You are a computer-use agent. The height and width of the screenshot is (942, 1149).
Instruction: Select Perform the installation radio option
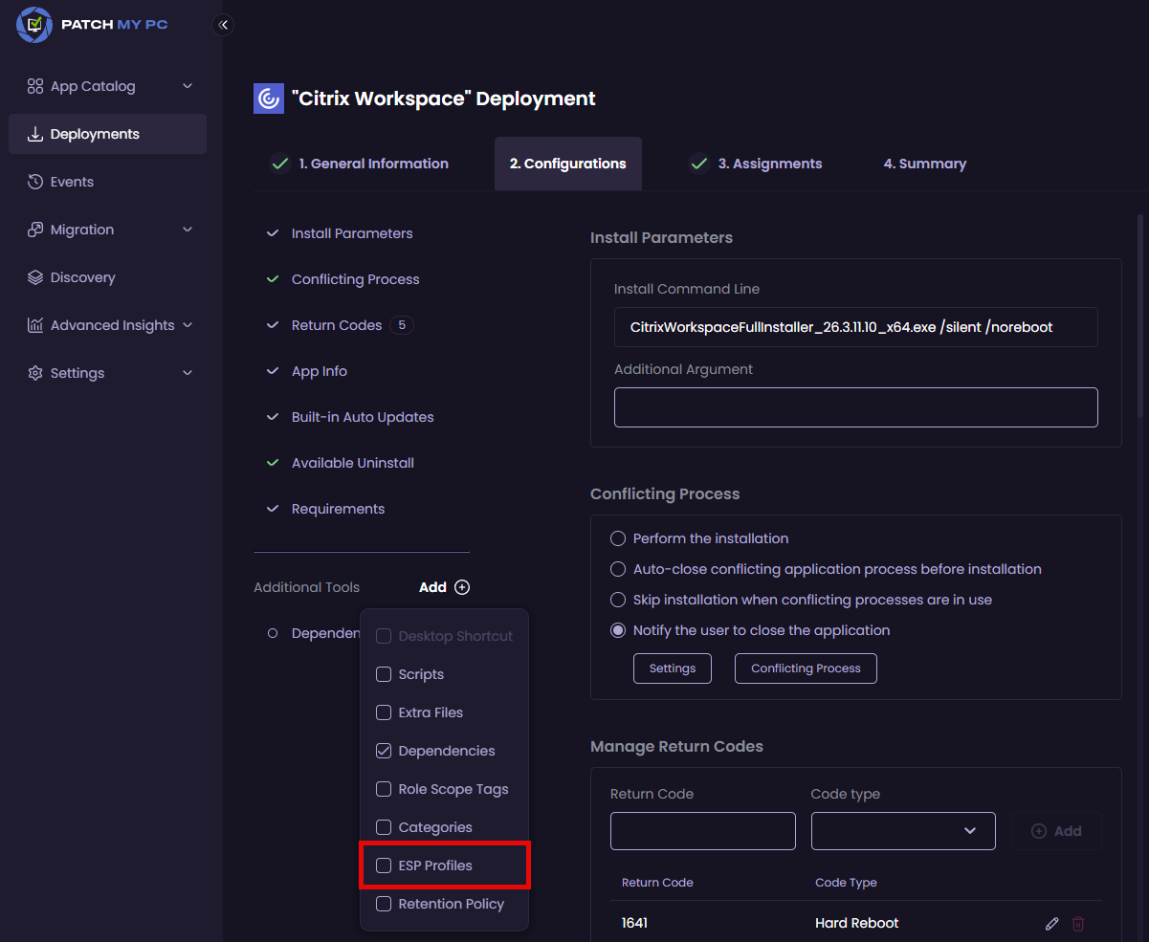point(618,538)
